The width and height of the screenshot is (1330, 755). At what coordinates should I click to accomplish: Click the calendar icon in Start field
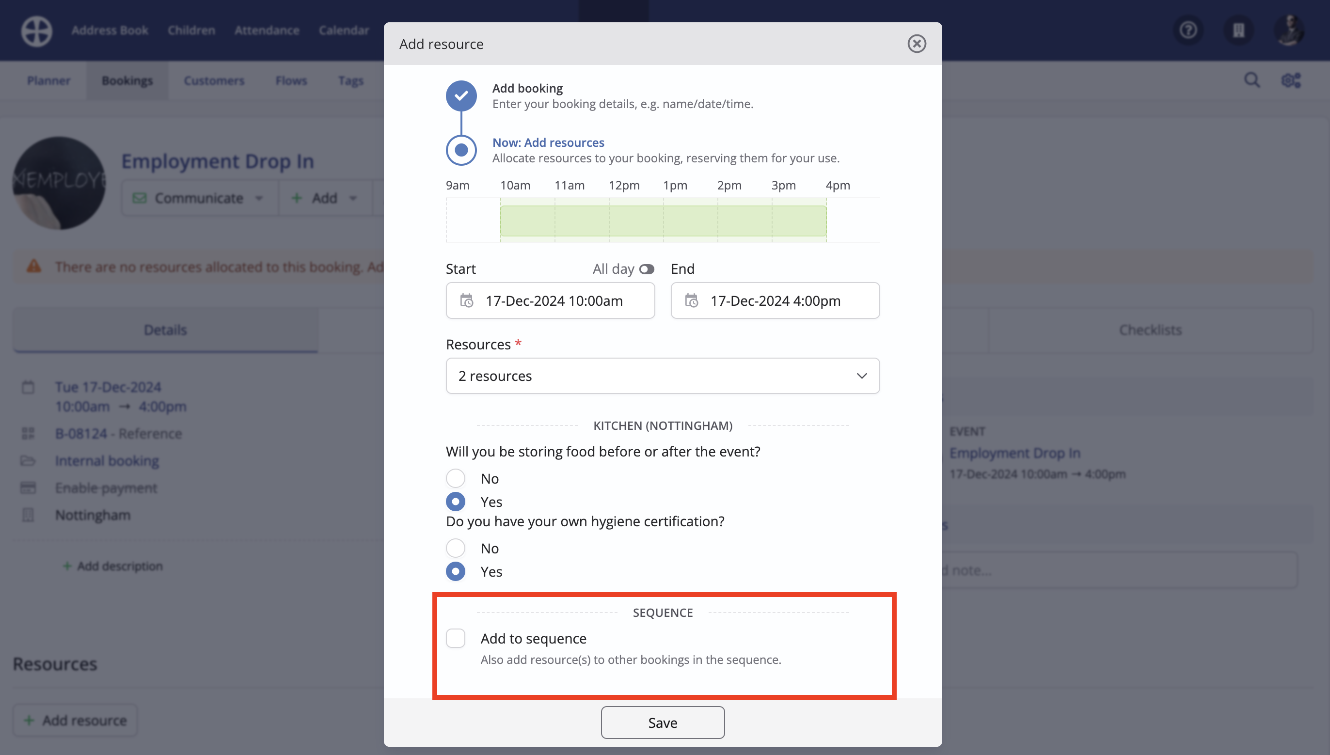466,301
